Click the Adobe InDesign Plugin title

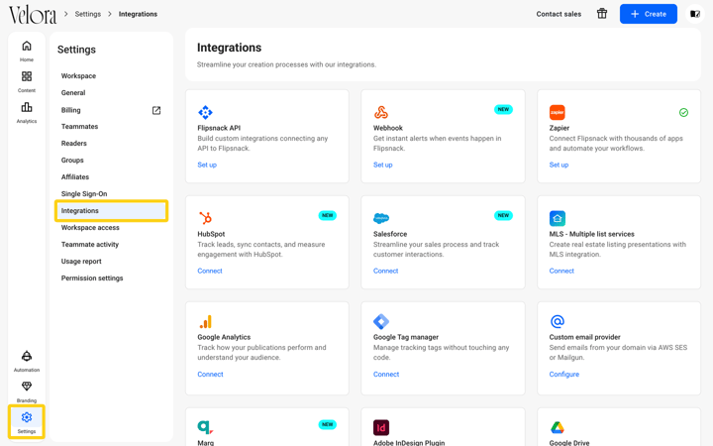(409, 442)
